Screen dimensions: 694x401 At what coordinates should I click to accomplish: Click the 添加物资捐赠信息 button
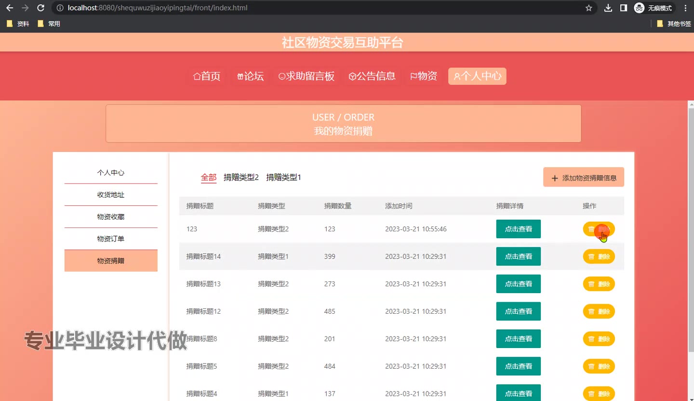[583, 177]
